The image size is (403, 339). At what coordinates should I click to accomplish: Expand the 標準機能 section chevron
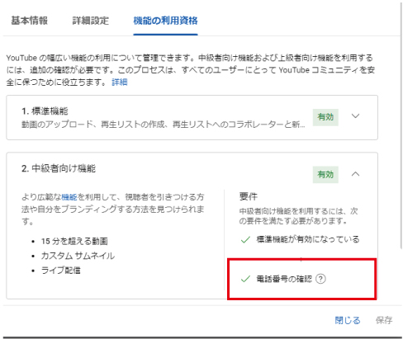(355, 116)
